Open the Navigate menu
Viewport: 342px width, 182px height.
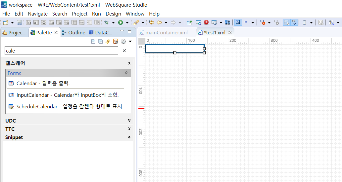click(38, 14)
